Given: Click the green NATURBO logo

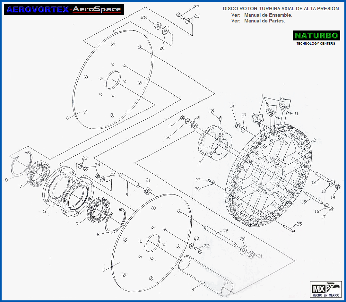Looking at the screenshot, I should coord(316,36).
